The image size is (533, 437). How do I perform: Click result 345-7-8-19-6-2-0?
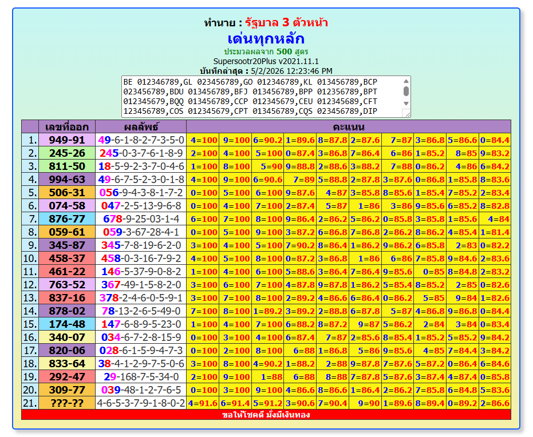click(141, 245)
